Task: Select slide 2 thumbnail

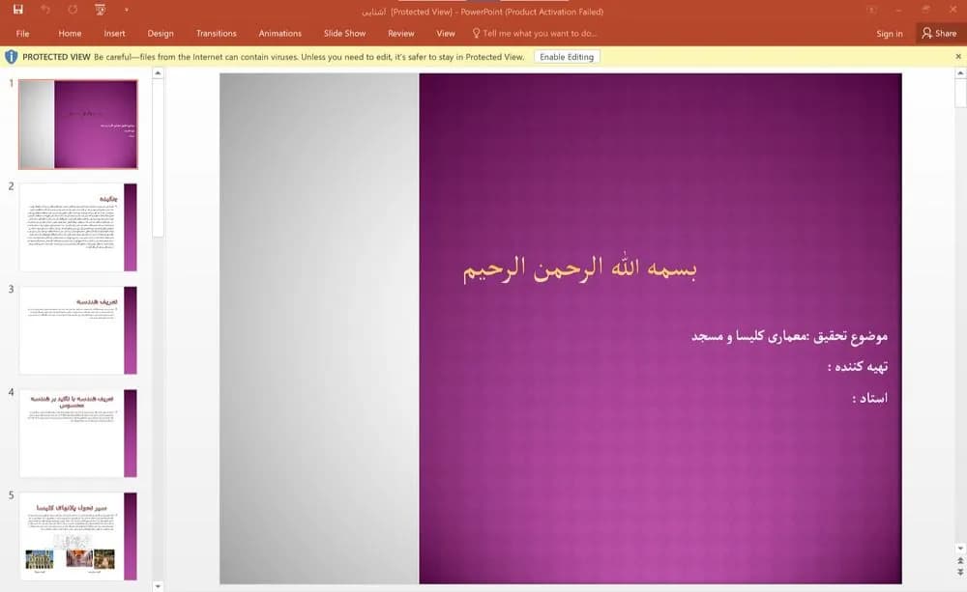Action: 78,227
